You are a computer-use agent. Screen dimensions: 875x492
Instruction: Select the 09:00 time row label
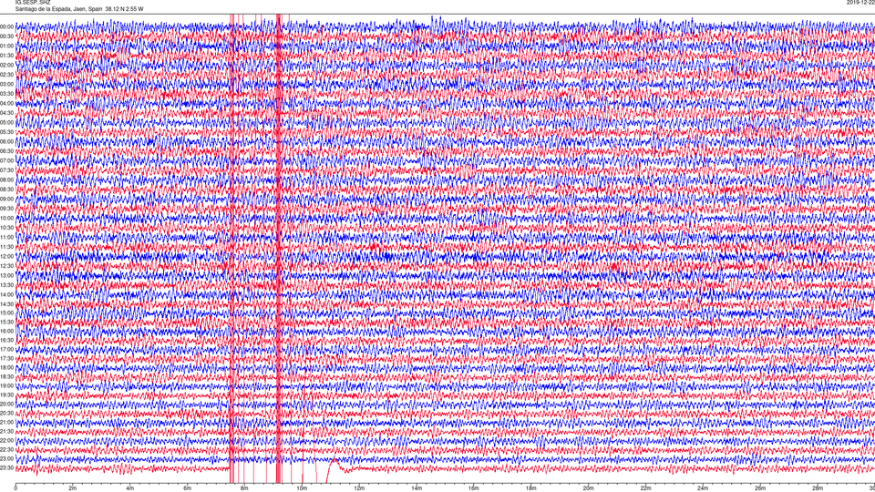[x=7, y=200]
